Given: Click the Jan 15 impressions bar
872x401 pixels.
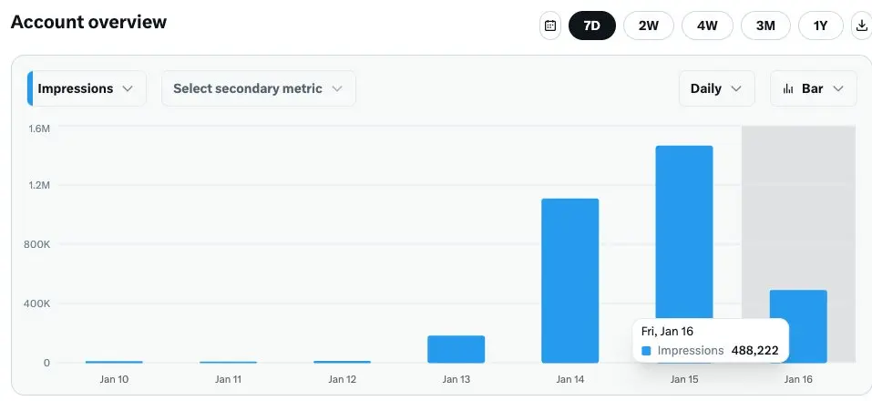Looking at the screenshot, I should 683,228.
